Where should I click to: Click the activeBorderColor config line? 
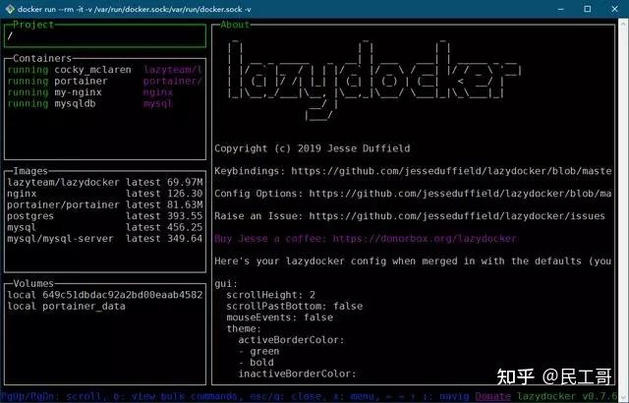coord(291,340)
